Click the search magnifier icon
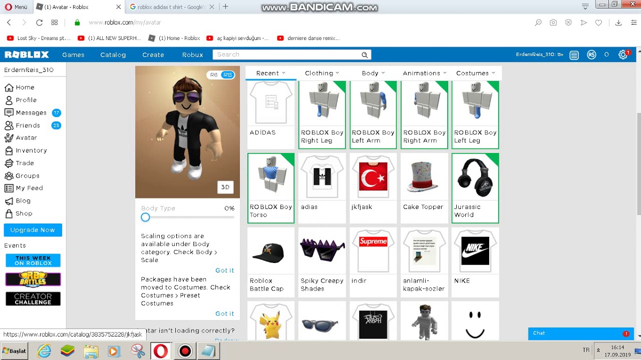 [365, 55]
